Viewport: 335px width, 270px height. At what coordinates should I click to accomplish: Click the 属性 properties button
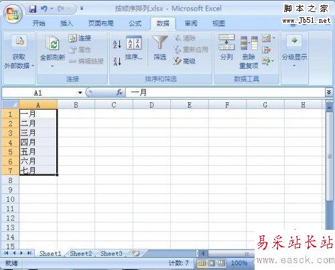pyautogui.click(x=80, y=49)
